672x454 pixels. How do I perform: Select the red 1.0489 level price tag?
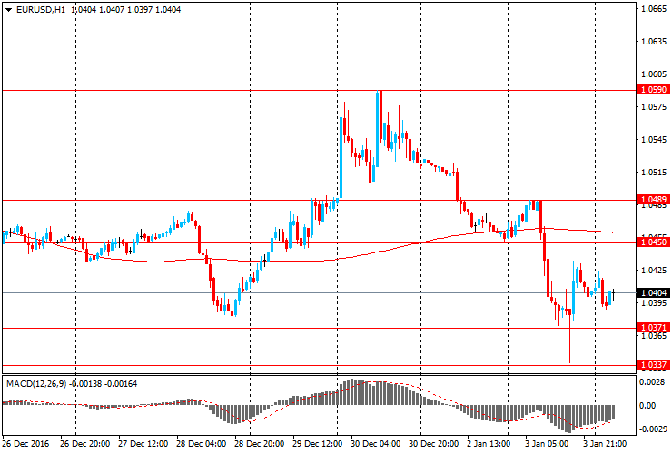coord(653,200)
